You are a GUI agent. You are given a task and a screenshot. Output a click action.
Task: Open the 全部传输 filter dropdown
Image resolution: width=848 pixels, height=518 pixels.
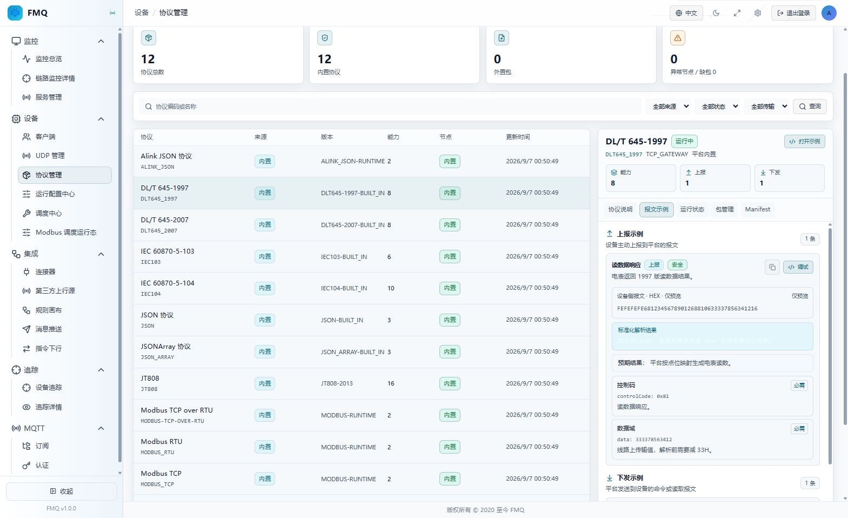pos(768,107)
